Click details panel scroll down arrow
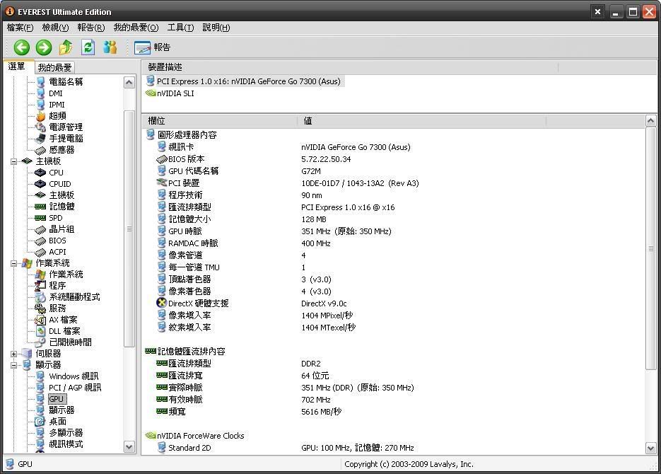Screen dimensions: 661x474 click(x=651, y=448)
